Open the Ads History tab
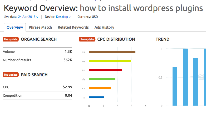The height and width of the screenshot is (114, 206). [104, 27]
